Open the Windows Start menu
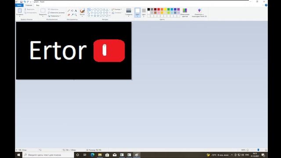 tap(18, 155)
